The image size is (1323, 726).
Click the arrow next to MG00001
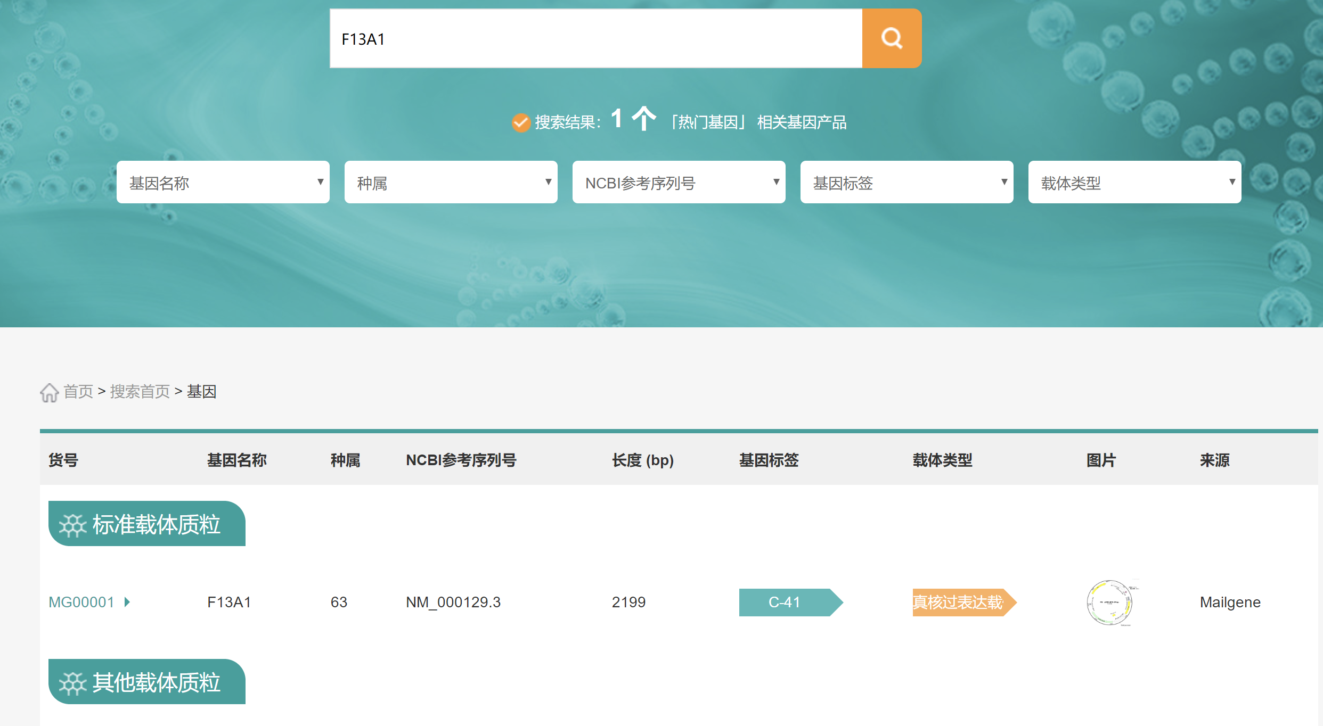127,602
